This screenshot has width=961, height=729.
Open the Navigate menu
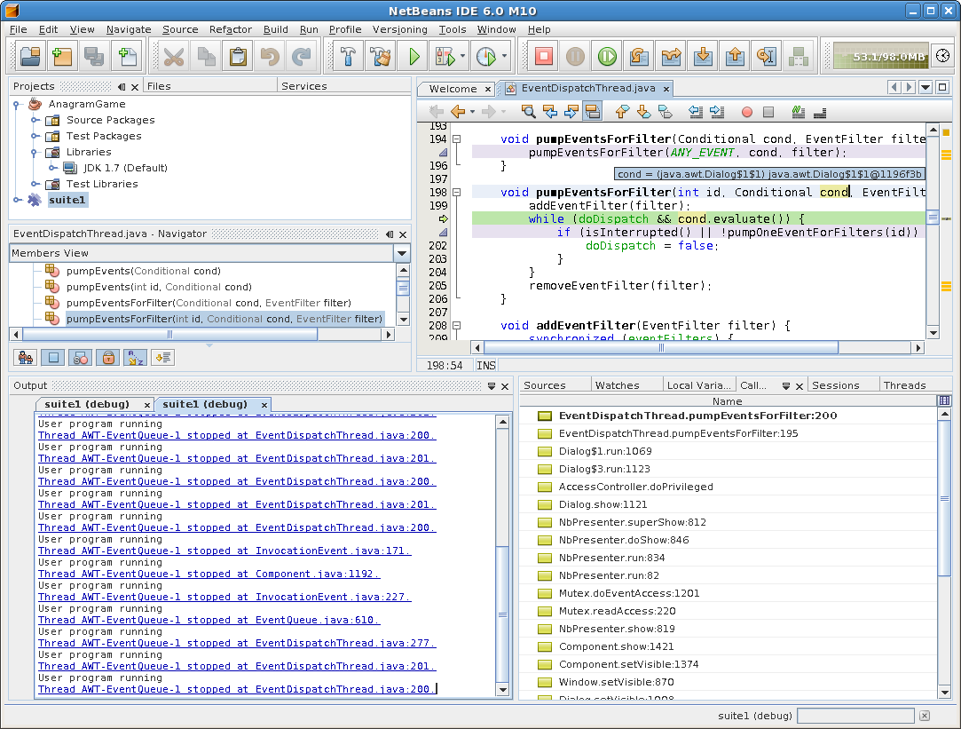[x=128, y=29]
